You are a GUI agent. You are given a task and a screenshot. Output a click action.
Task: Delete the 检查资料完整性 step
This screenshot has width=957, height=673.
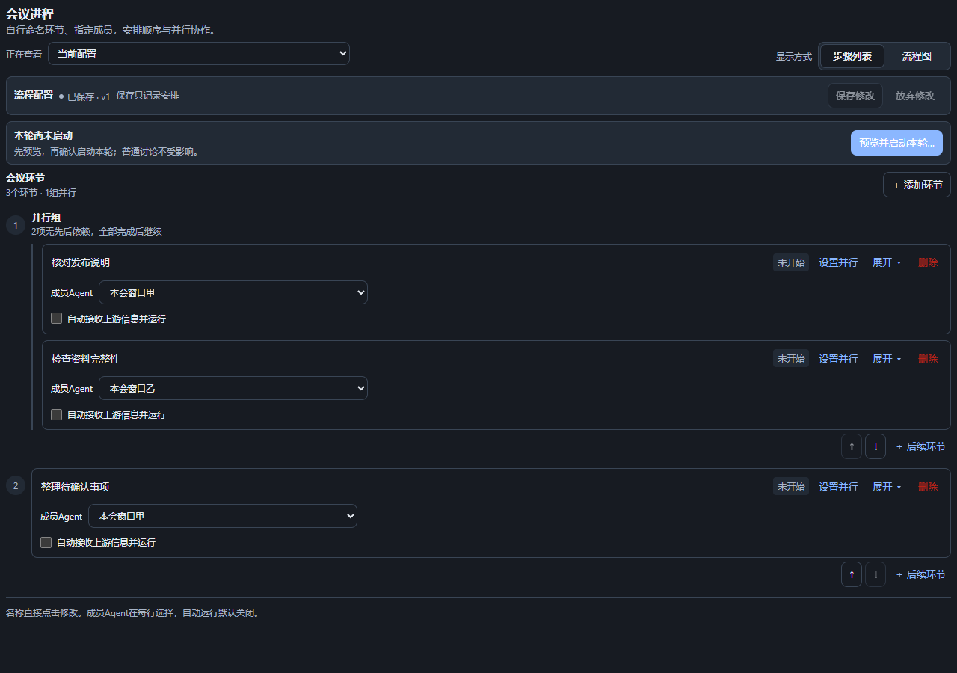point(928,358)
